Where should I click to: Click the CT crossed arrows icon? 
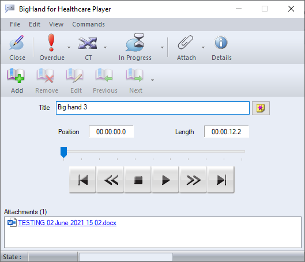tap(88, 43)
